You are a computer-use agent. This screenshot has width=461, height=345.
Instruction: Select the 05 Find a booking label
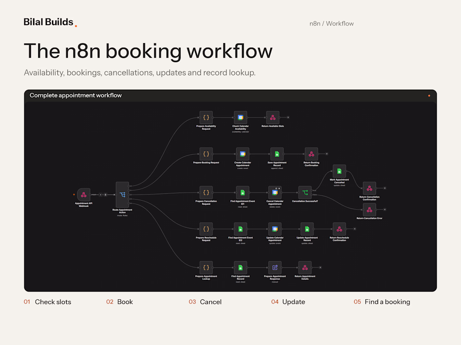click(x=382, y=302)
